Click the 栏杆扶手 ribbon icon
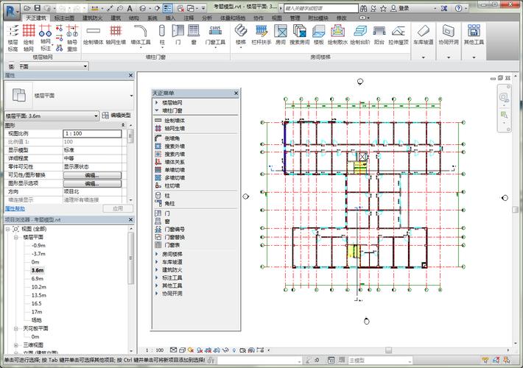 click(x=260, y=33)
